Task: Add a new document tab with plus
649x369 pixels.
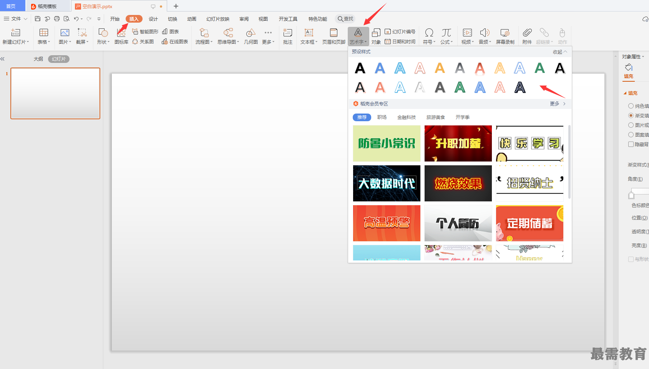Action: click(176, 6)
